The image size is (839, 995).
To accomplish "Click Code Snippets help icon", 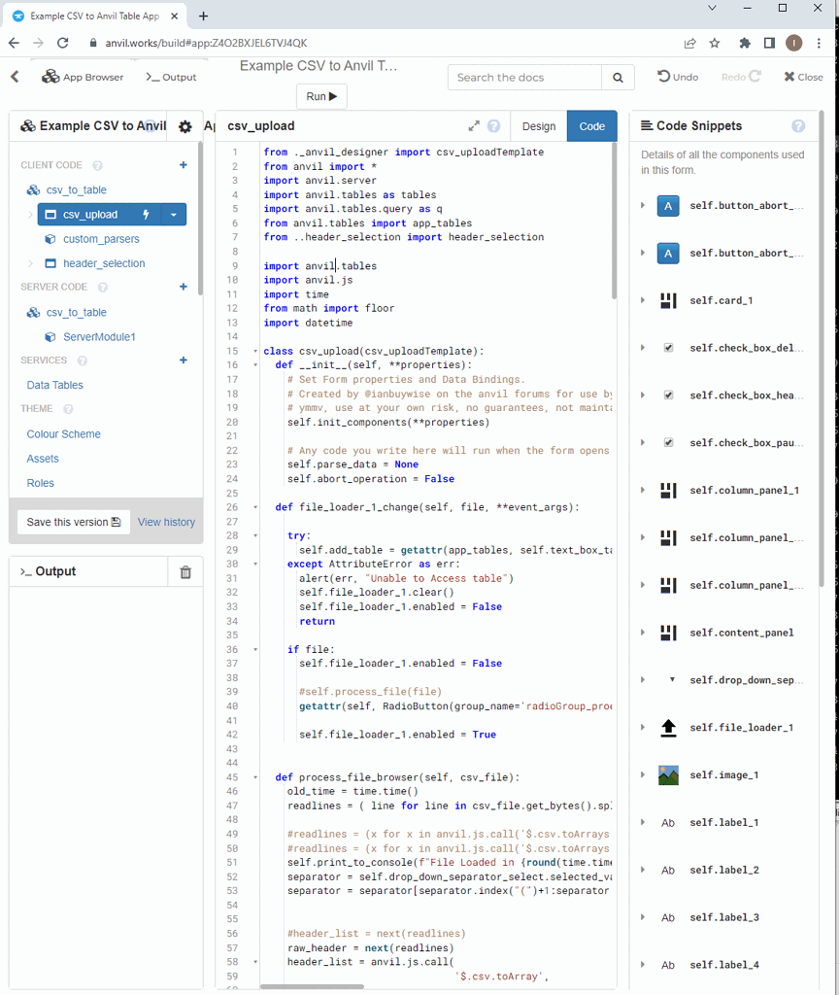I will tap(798, 126).
